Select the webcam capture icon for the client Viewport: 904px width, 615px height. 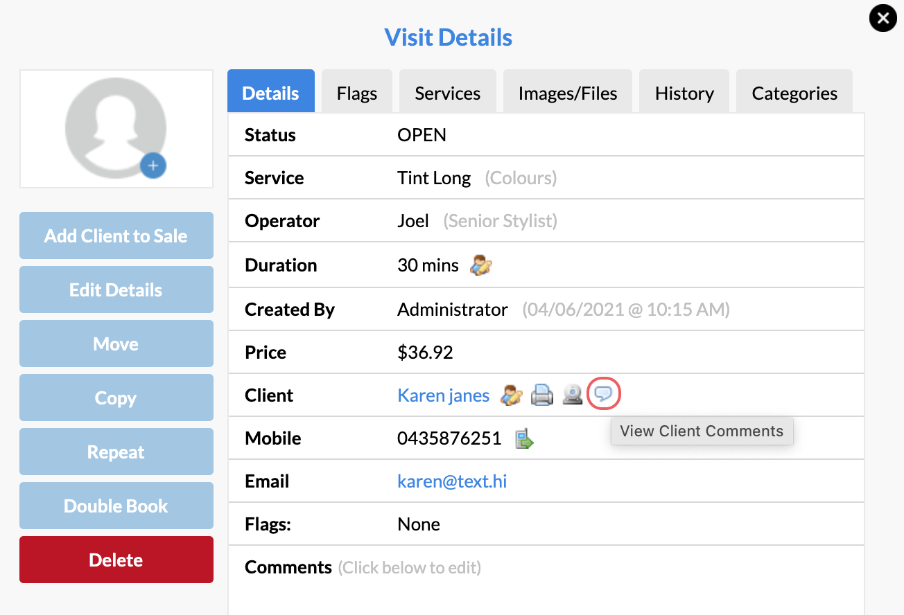[572, 395]
